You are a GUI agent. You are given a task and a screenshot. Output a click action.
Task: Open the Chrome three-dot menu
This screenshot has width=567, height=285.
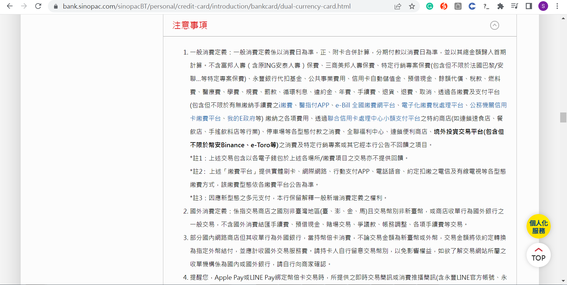coord(557,6)
